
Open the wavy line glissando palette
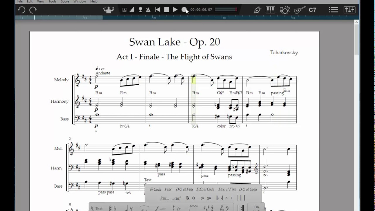(x=194, y=207)
